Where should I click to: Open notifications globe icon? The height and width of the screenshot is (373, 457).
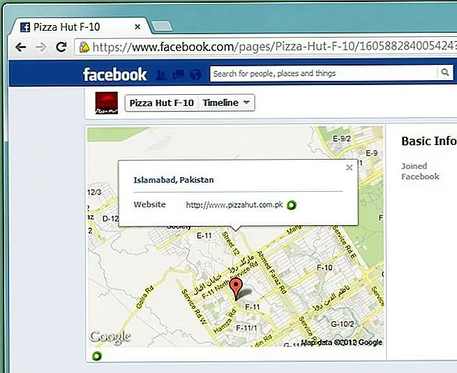click(195, 74)
